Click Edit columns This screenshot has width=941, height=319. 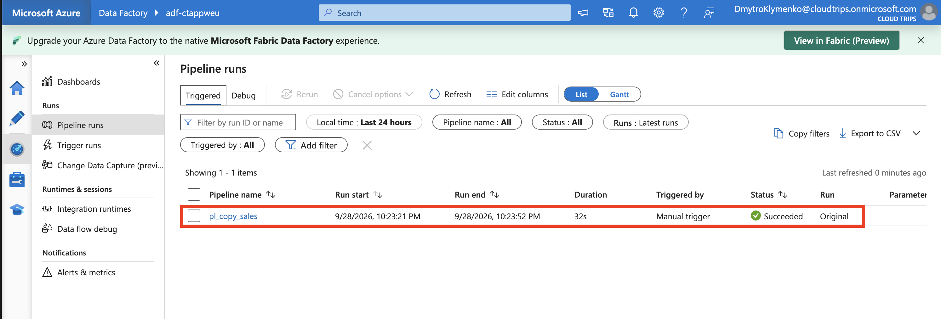point(517,94)
